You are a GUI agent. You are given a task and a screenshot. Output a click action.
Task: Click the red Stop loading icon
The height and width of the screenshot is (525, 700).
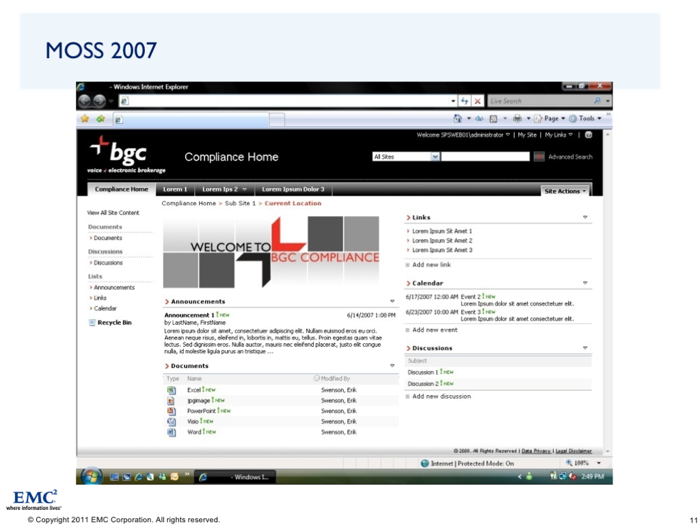[x=478, y=101]
